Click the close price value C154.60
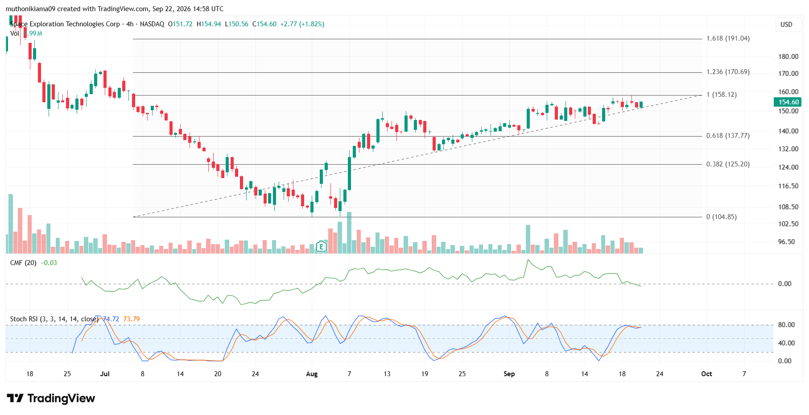This screenshot has height=415, width=809. click(x=264, y=24)
